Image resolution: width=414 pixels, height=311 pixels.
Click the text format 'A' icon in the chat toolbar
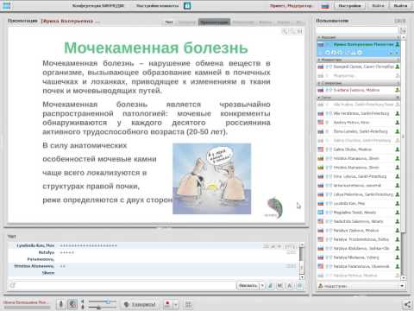pos(290,286)
